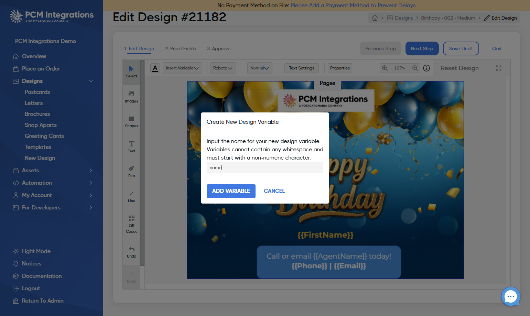530x316 pixels.
Task: Click the ADD VARIABLE button
Action: point(231,191)
